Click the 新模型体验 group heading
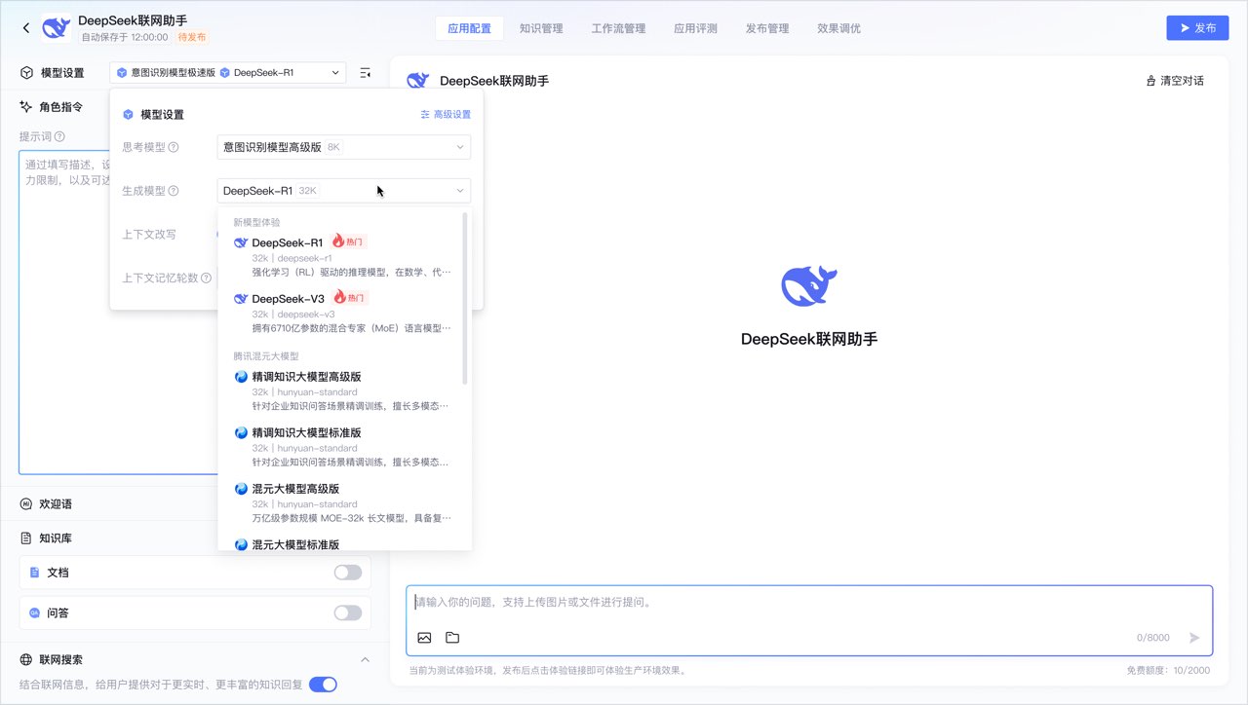The width and height of the screenshot is (1248, 705). click(256, 222)
